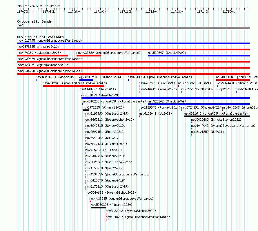Click nsv4039570 gnomAD variant label
The height and width of the screenshot is (231, 258).
(x=50, y=59)
